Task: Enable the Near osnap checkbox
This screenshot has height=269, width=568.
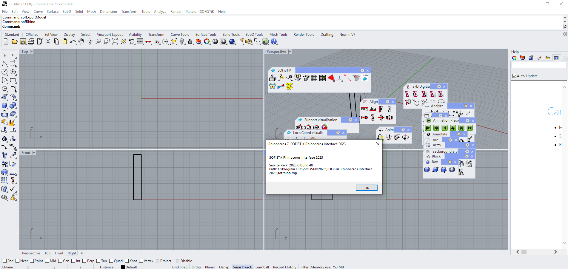Action: tap(17, 261)
